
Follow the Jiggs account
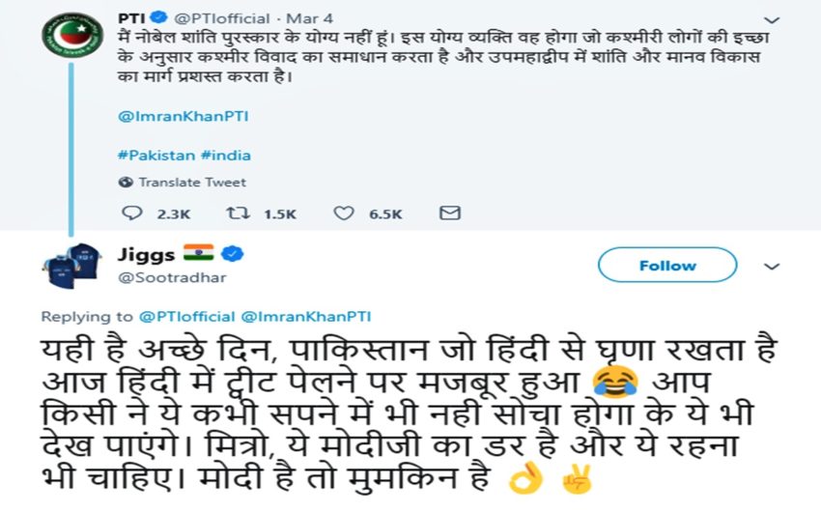pos(666,266)
